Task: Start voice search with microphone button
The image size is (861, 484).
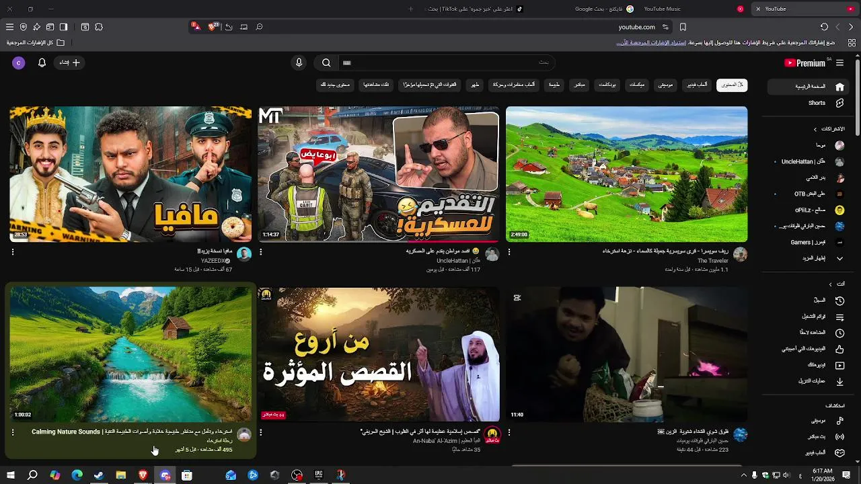Action: tap(299, 63)
